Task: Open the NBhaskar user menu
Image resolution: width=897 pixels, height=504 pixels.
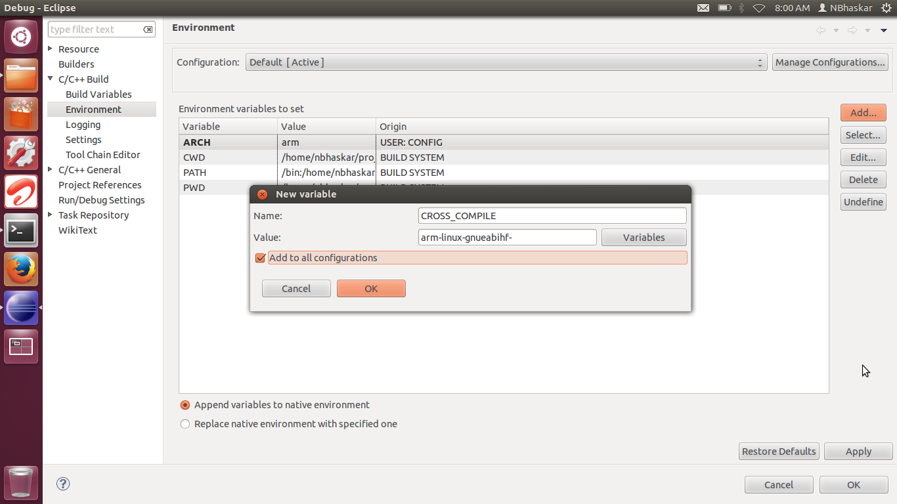Action: pyautogui.click(x=845, y=8)
